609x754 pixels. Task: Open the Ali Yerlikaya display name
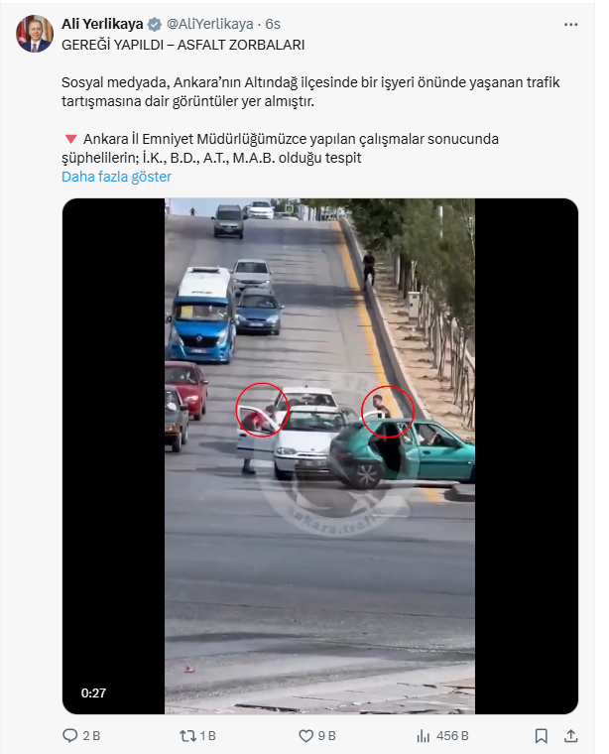[x=102, y=24]
